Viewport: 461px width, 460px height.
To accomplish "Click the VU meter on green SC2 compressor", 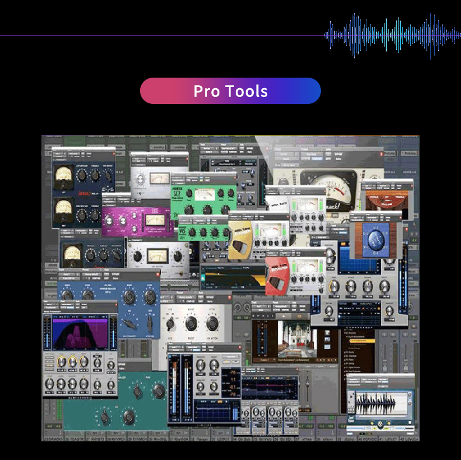I will point(205,195).
